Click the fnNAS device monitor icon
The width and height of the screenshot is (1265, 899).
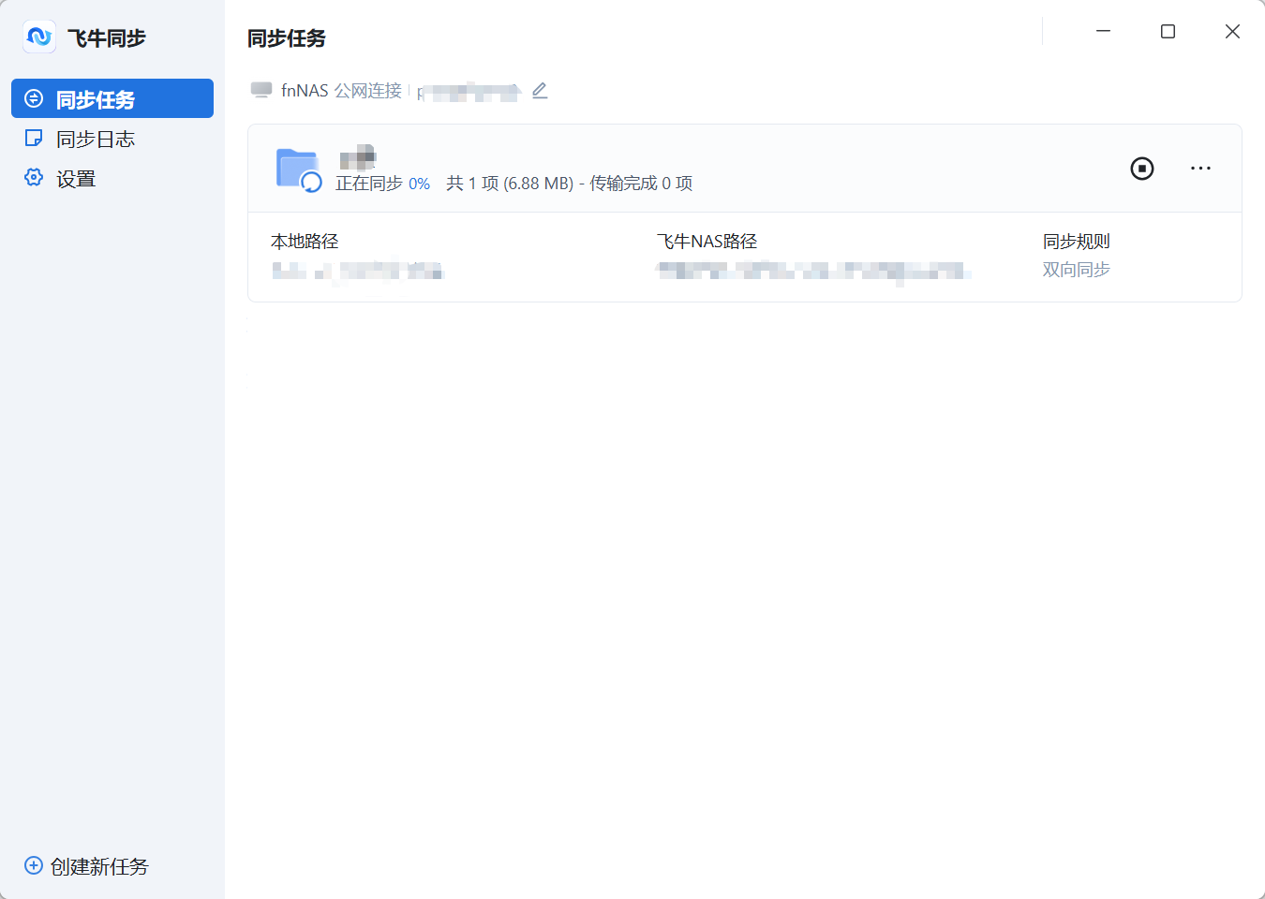click(261, 90)
